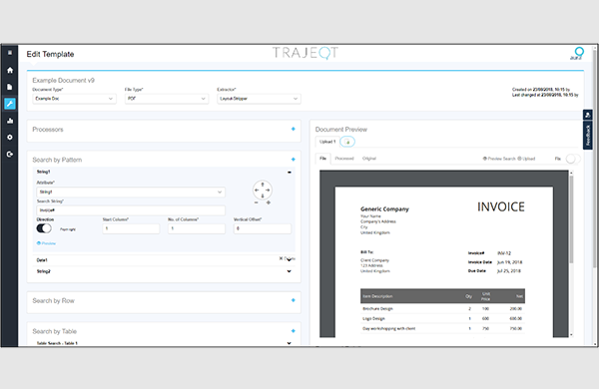Click the Preview link under Direction
This screenshot has width=599, height=389.
click(46, 243)
